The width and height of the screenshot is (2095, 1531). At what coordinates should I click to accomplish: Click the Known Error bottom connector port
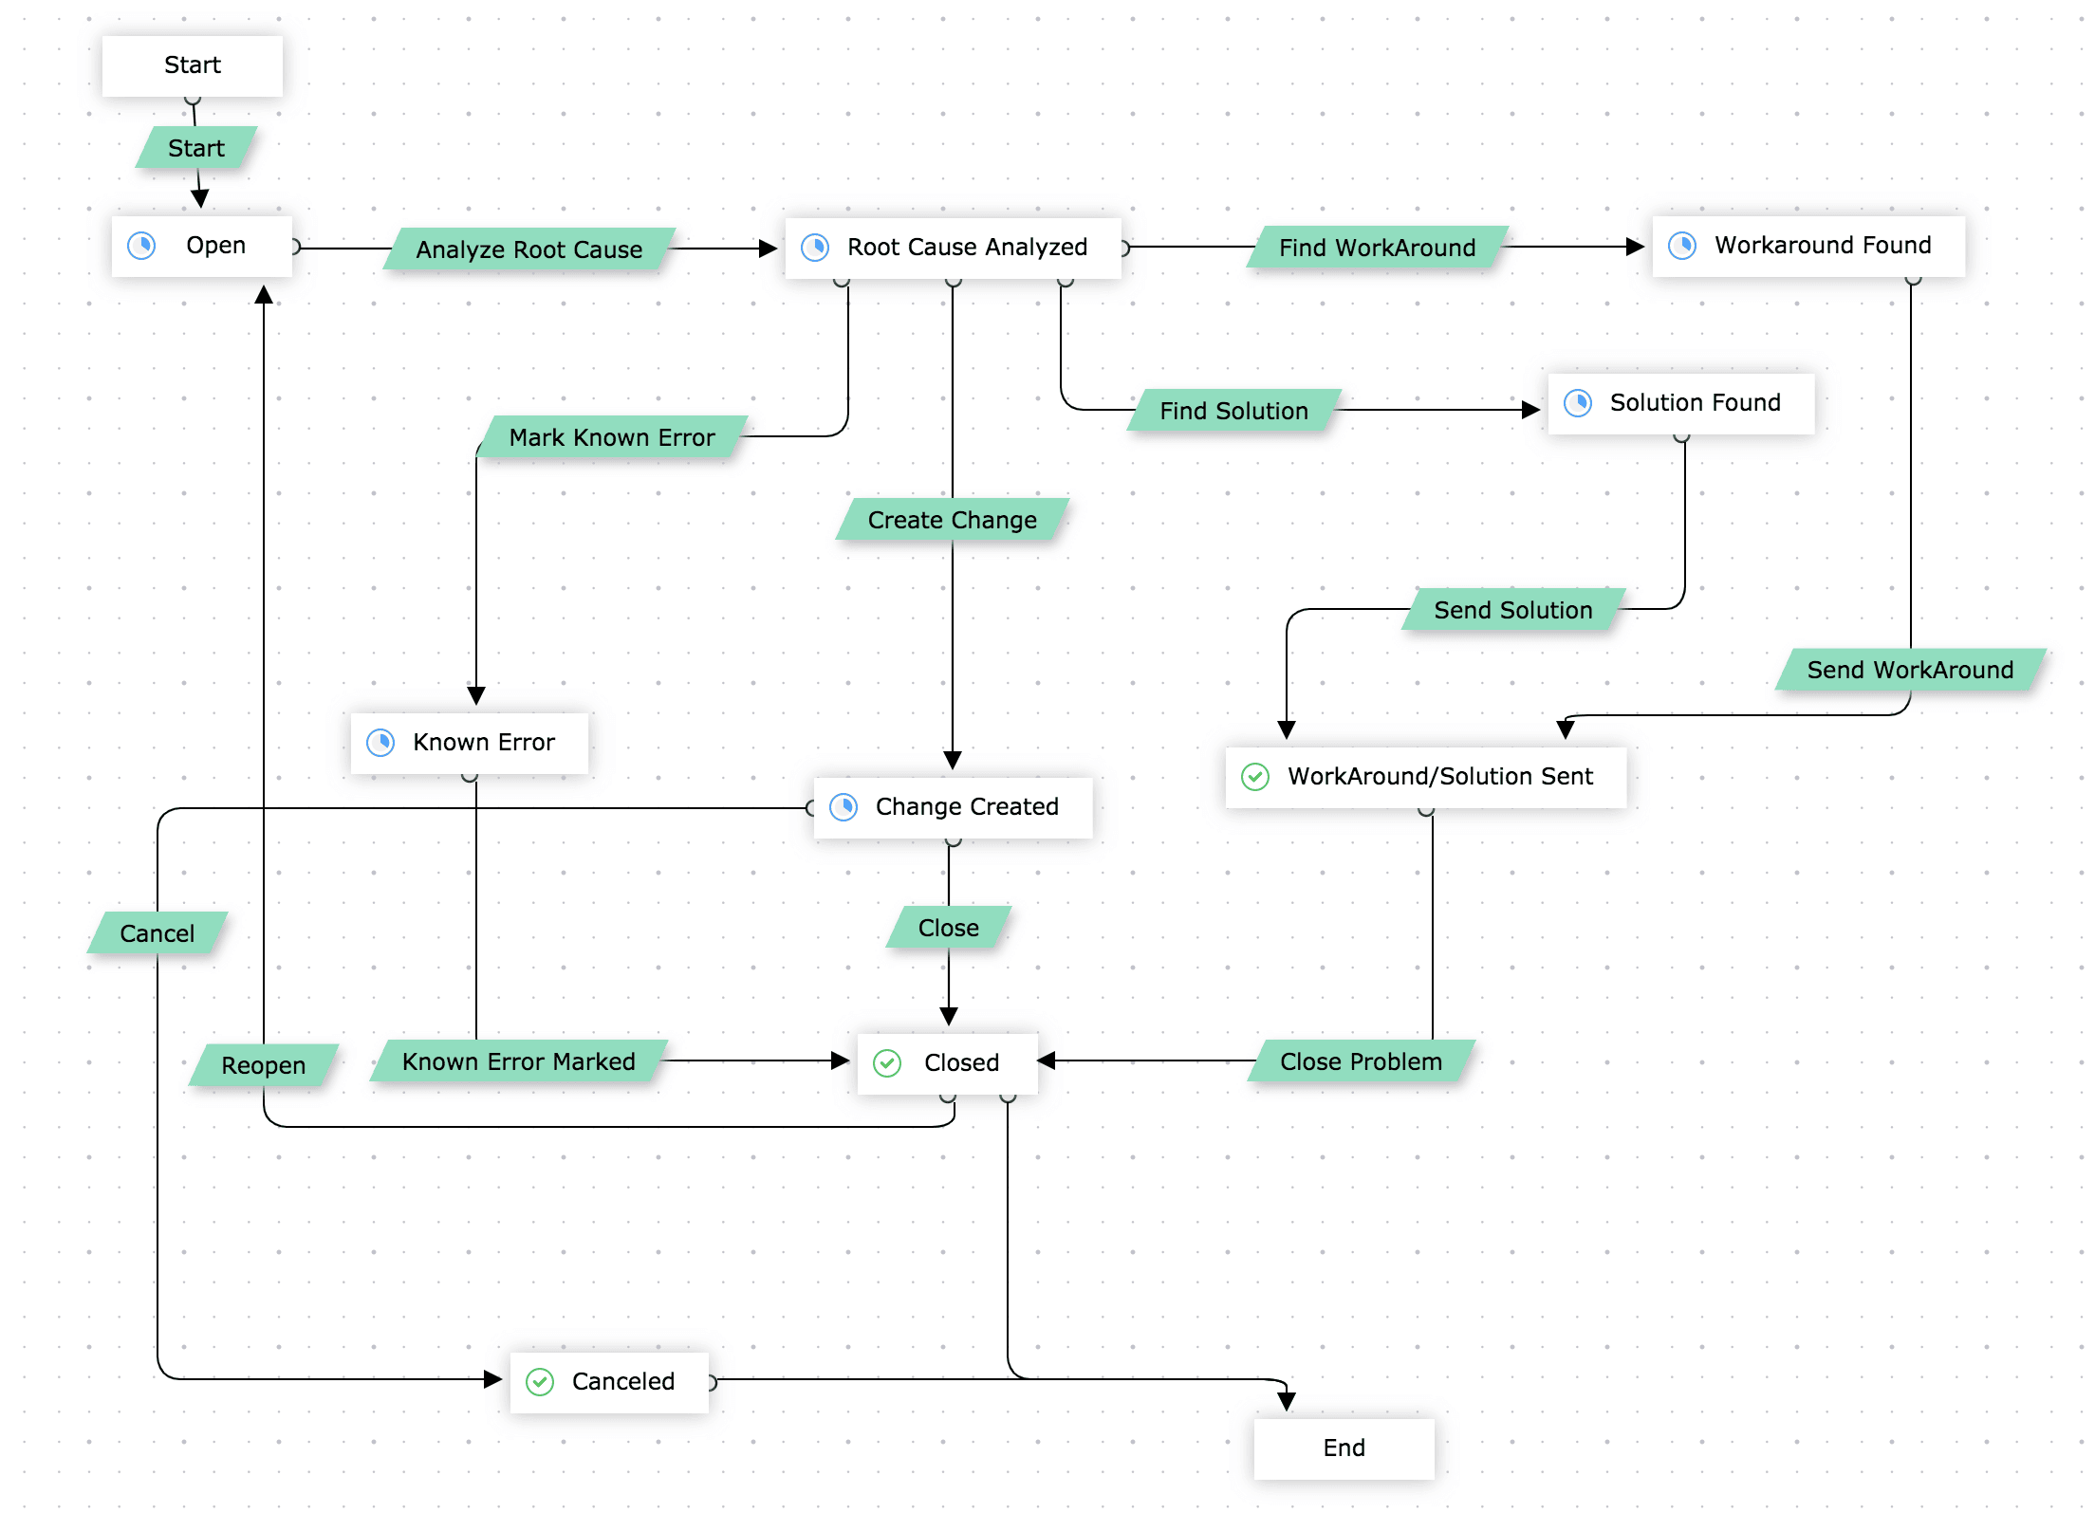click(470, 776)
